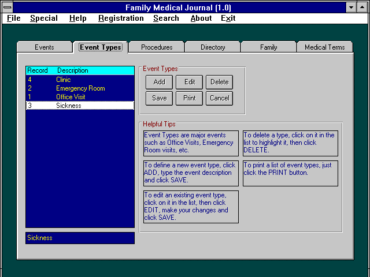
Task: Delete the selected event type
Action: point(219,82)
